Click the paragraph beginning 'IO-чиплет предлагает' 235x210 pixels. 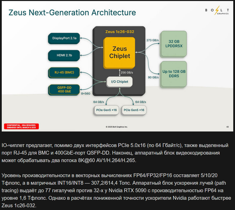[x=115, y=153]
